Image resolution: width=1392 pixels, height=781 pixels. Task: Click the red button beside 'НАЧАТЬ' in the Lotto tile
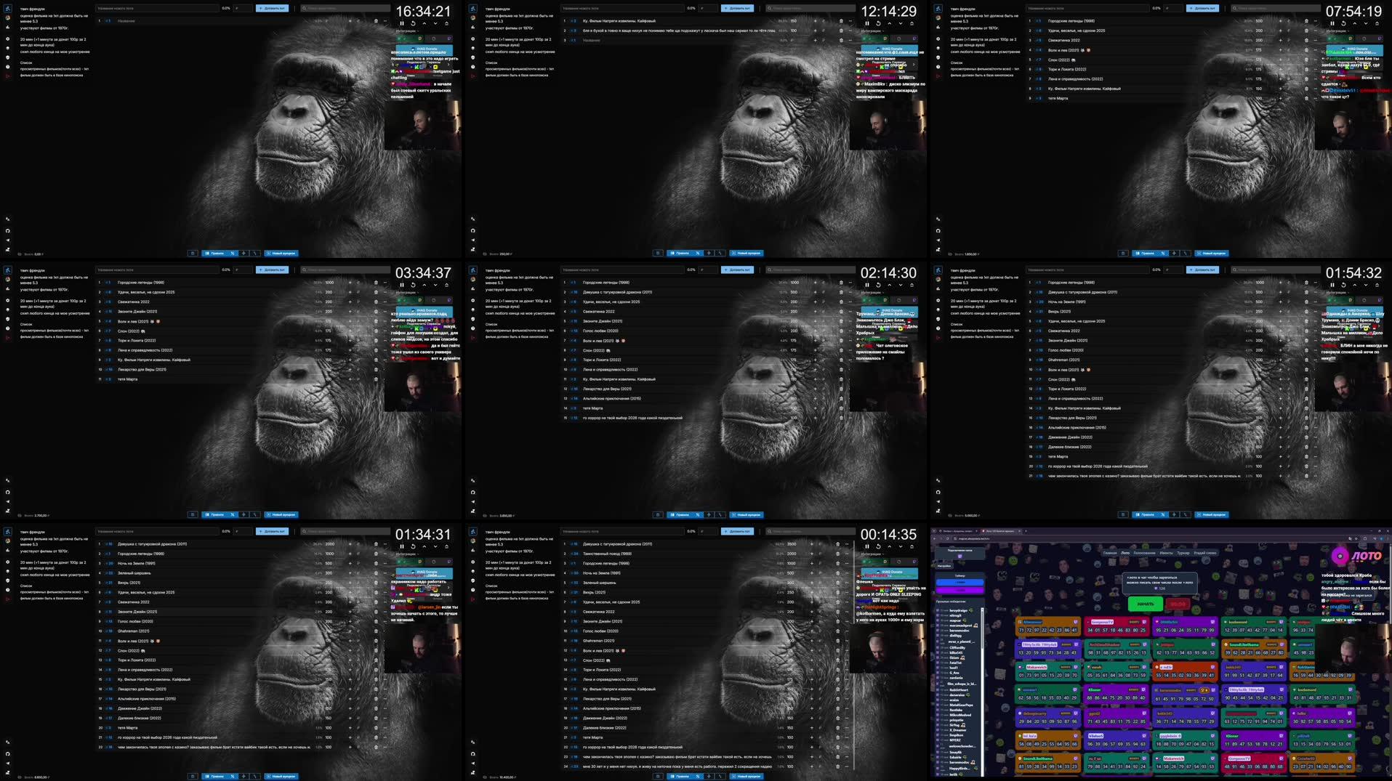1178,604
